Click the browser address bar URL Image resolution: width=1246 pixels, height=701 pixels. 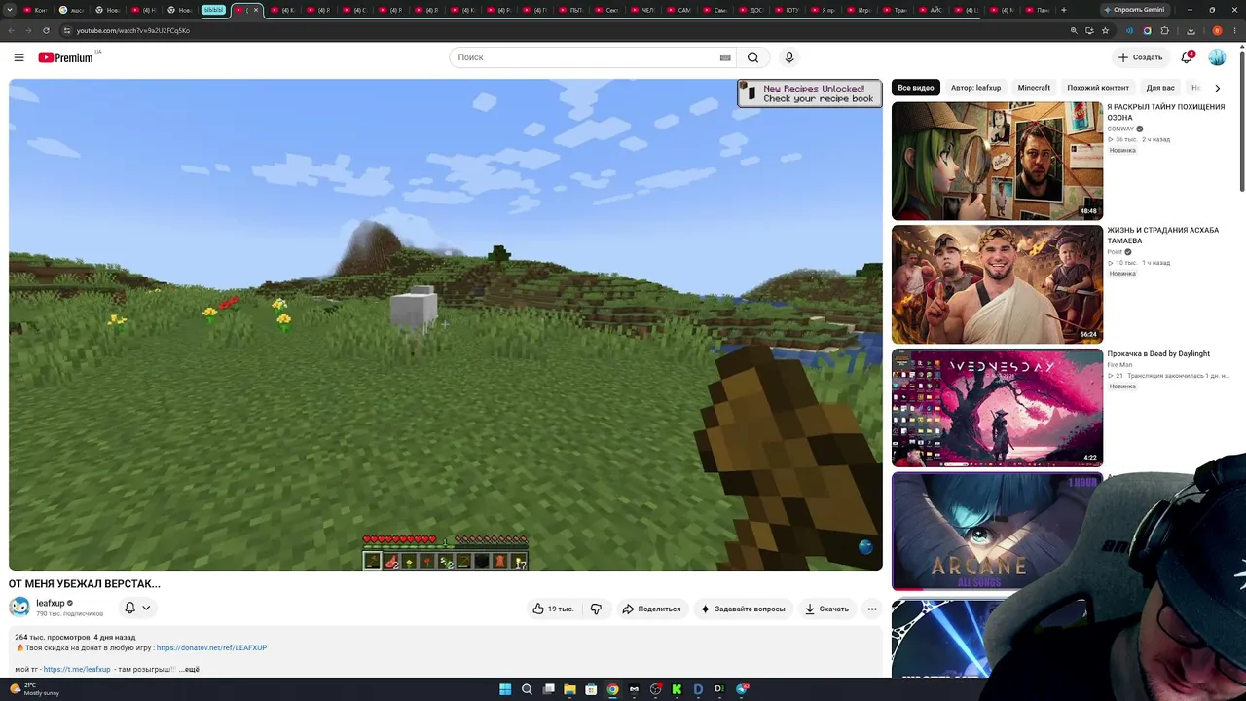click(x=133, y=30)
